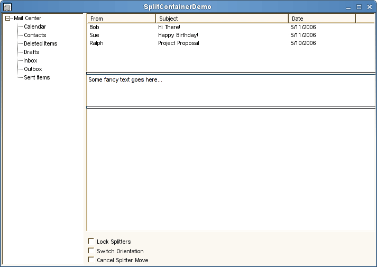Click the 'Hi There!' subject cell

[x=169, y=27]
